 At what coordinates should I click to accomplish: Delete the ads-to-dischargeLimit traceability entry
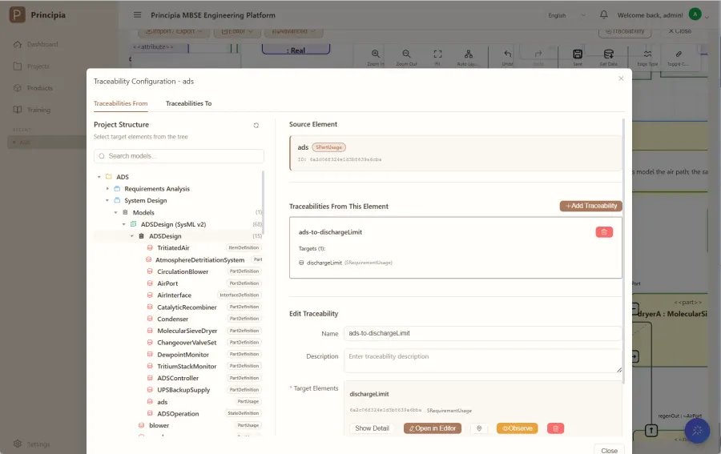click(x=604, y=232)
